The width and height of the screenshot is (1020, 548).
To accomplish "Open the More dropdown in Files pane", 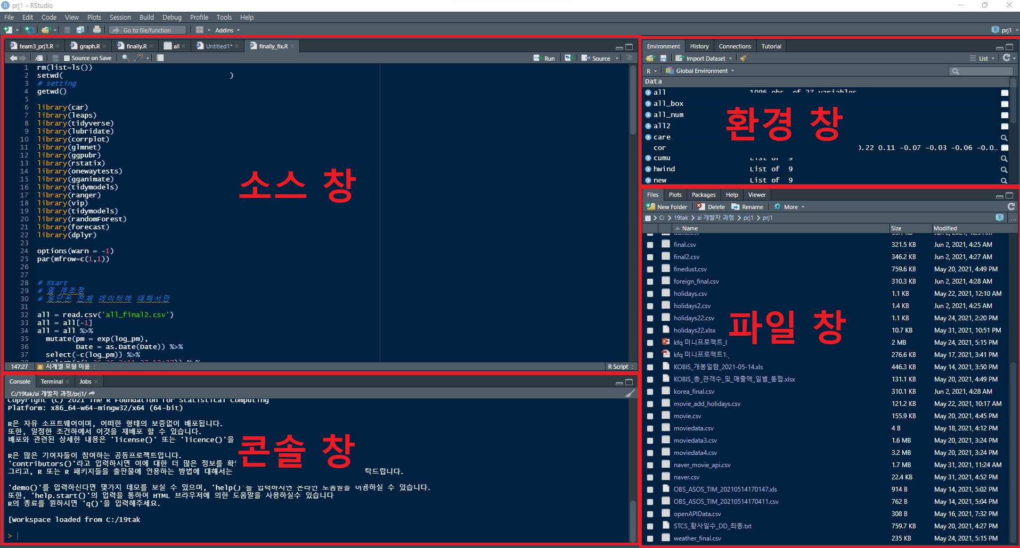I will pyautogui.click(x=789, y=206).
